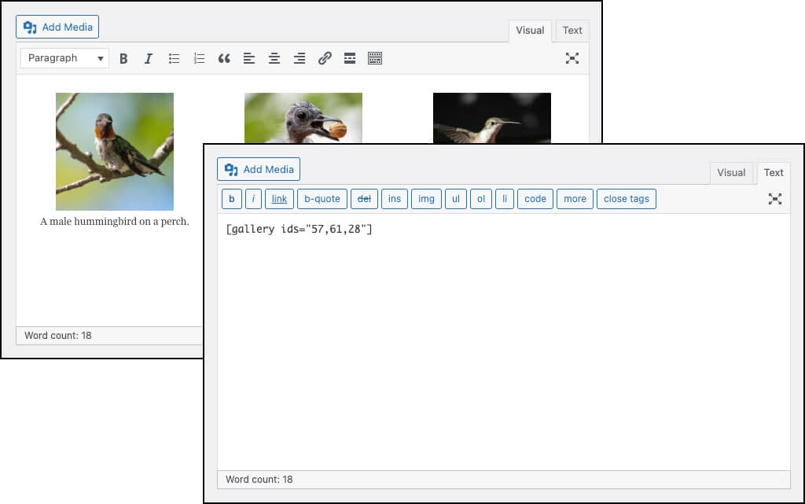805x504 pixels.
Task: Insert a numbered list
Action: [x=199, y=58]
